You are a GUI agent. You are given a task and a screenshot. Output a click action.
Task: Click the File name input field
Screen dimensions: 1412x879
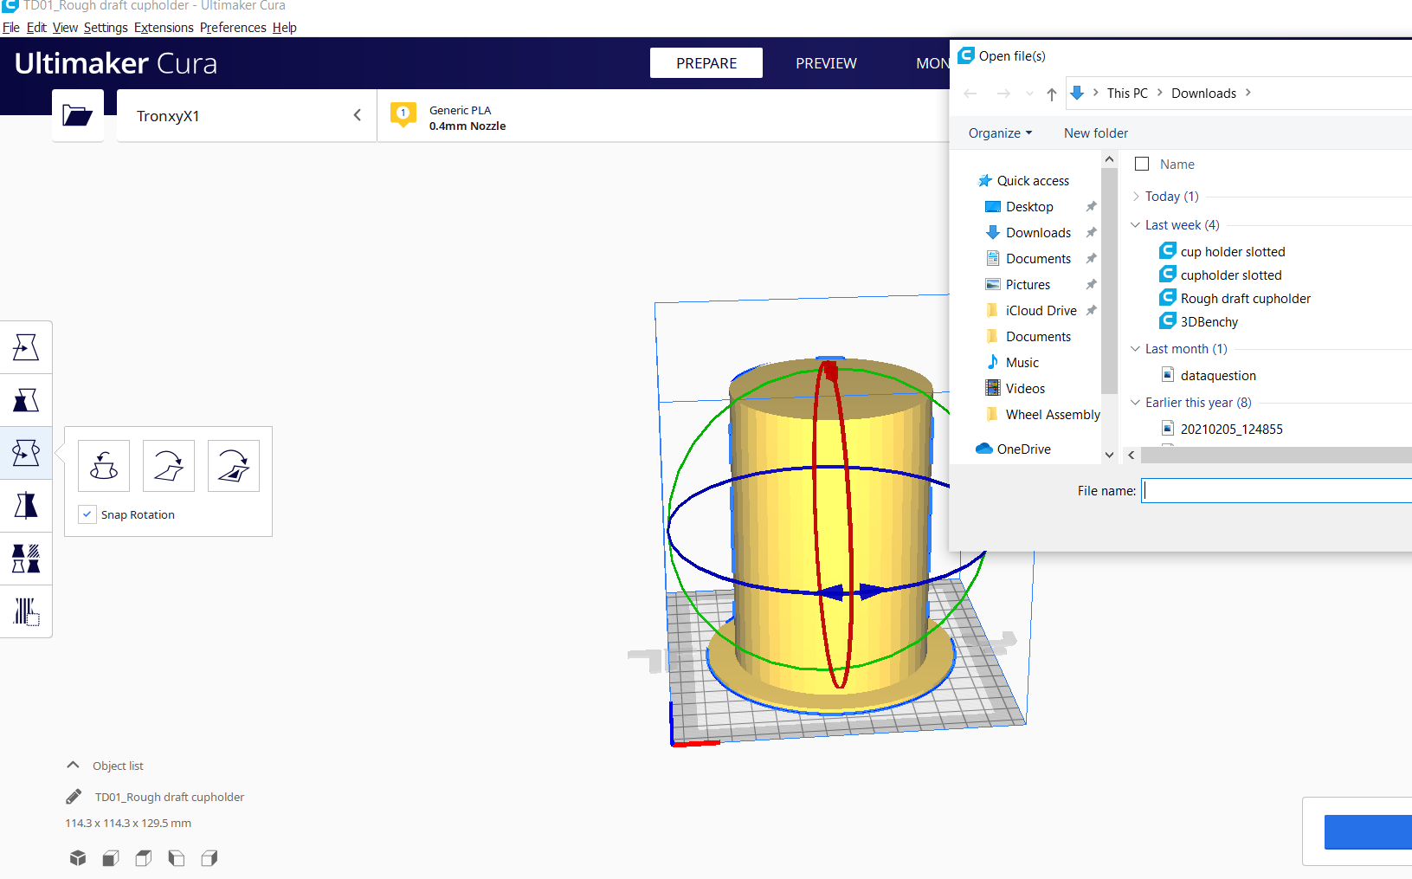point(1277,491)
